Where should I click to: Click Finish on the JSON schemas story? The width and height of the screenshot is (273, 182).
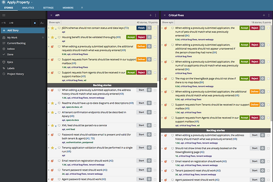[141, 28]
